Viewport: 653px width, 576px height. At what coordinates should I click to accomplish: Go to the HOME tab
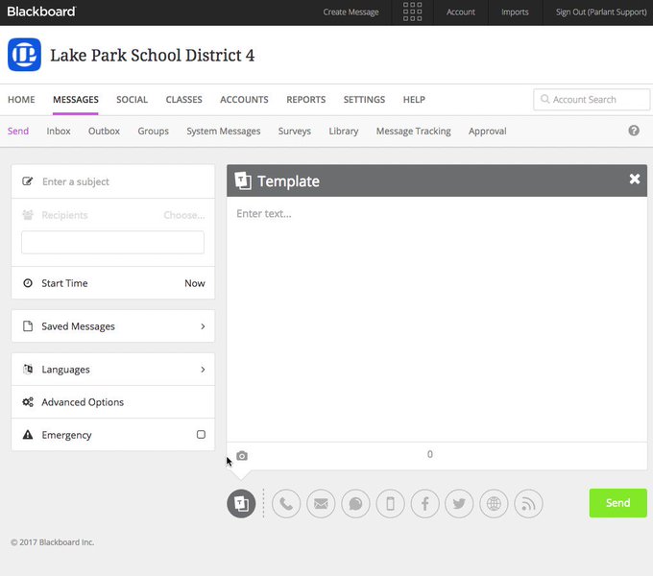click(21, 100)
